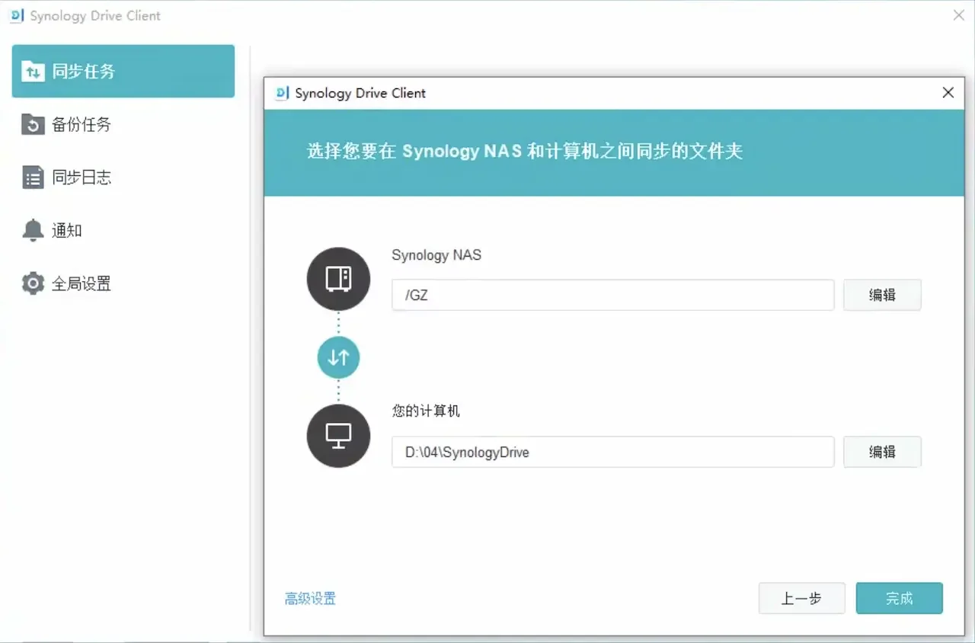Edit the Synology NAS folder with 编辑
The height and width of the screenshot is (643, 975).
882,295
